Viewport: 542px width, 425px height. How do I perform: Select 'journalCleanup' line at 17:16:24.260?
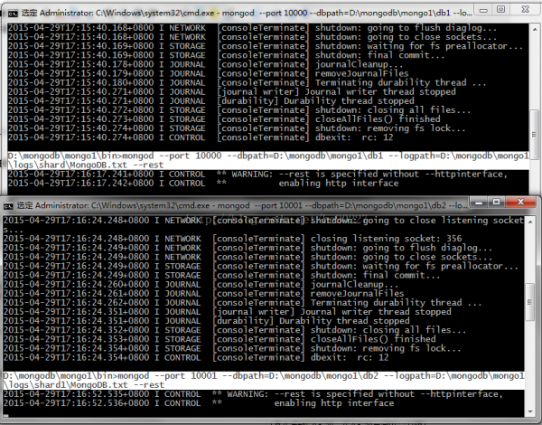click(x=201, y=285)
